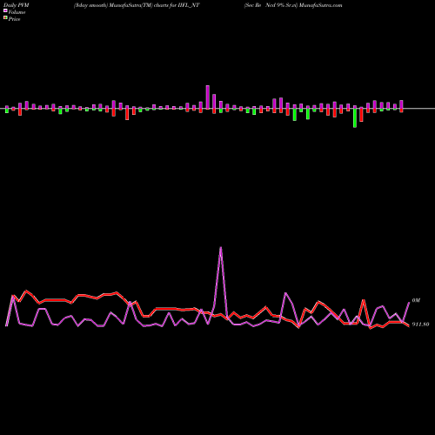Click the longest green downward bar
This screenshot has width=435, height=435.
click(x=355, y=118)
